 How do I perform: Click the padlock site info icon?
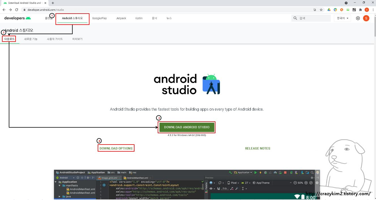tap(25, 10)
